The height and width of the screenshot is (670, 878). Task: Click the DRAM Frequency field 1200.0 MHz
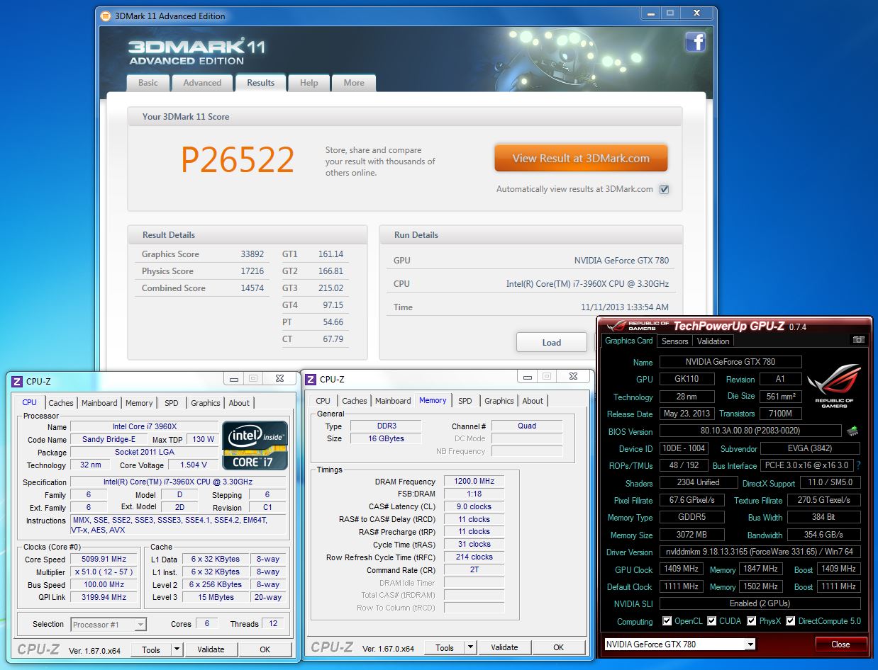pos(474,482)
